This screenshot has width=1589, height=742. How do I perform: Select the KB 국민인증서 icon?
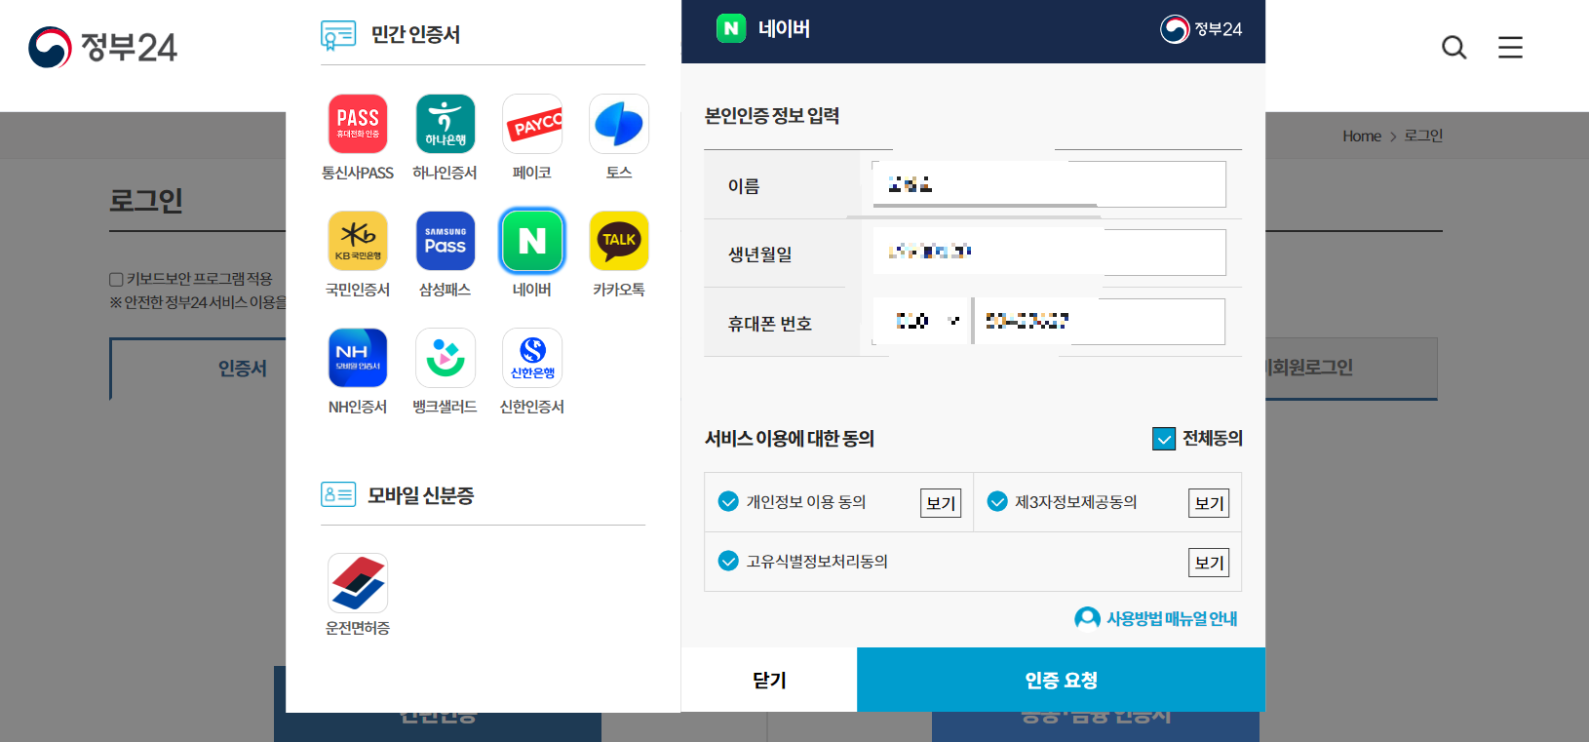(x=358, y=241)
